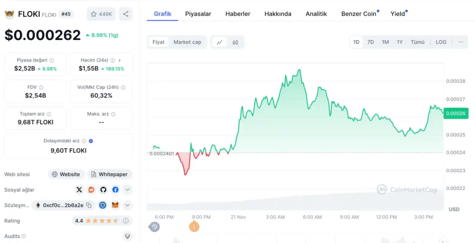The height and width of the screenshot is (243, 475).
Task: Open the GitHub social icon
Action: [x=103, y=190]
